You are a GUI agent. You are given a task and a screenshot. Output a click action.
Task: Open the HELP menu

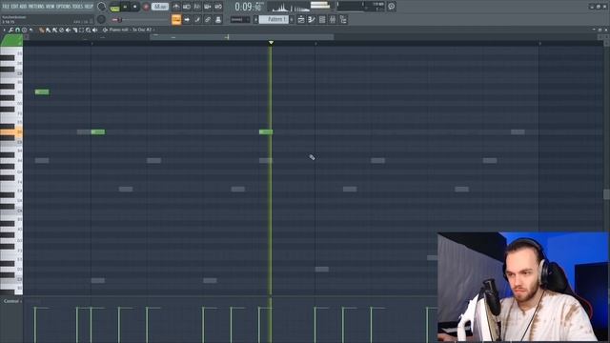[x=89, y=7]
